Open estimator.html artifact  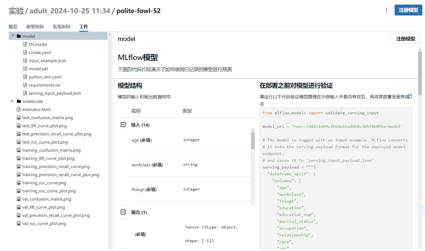point(36,109)
